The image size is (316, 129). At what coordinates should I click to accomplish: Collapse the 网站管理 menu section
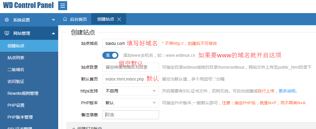tap(53, 33)
